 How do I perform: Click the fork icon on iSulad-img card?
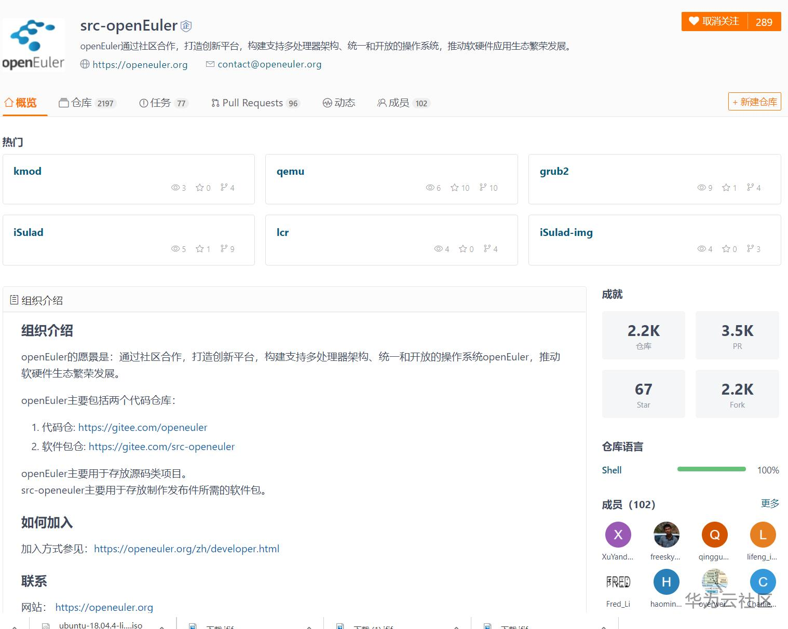click(750, 248)
